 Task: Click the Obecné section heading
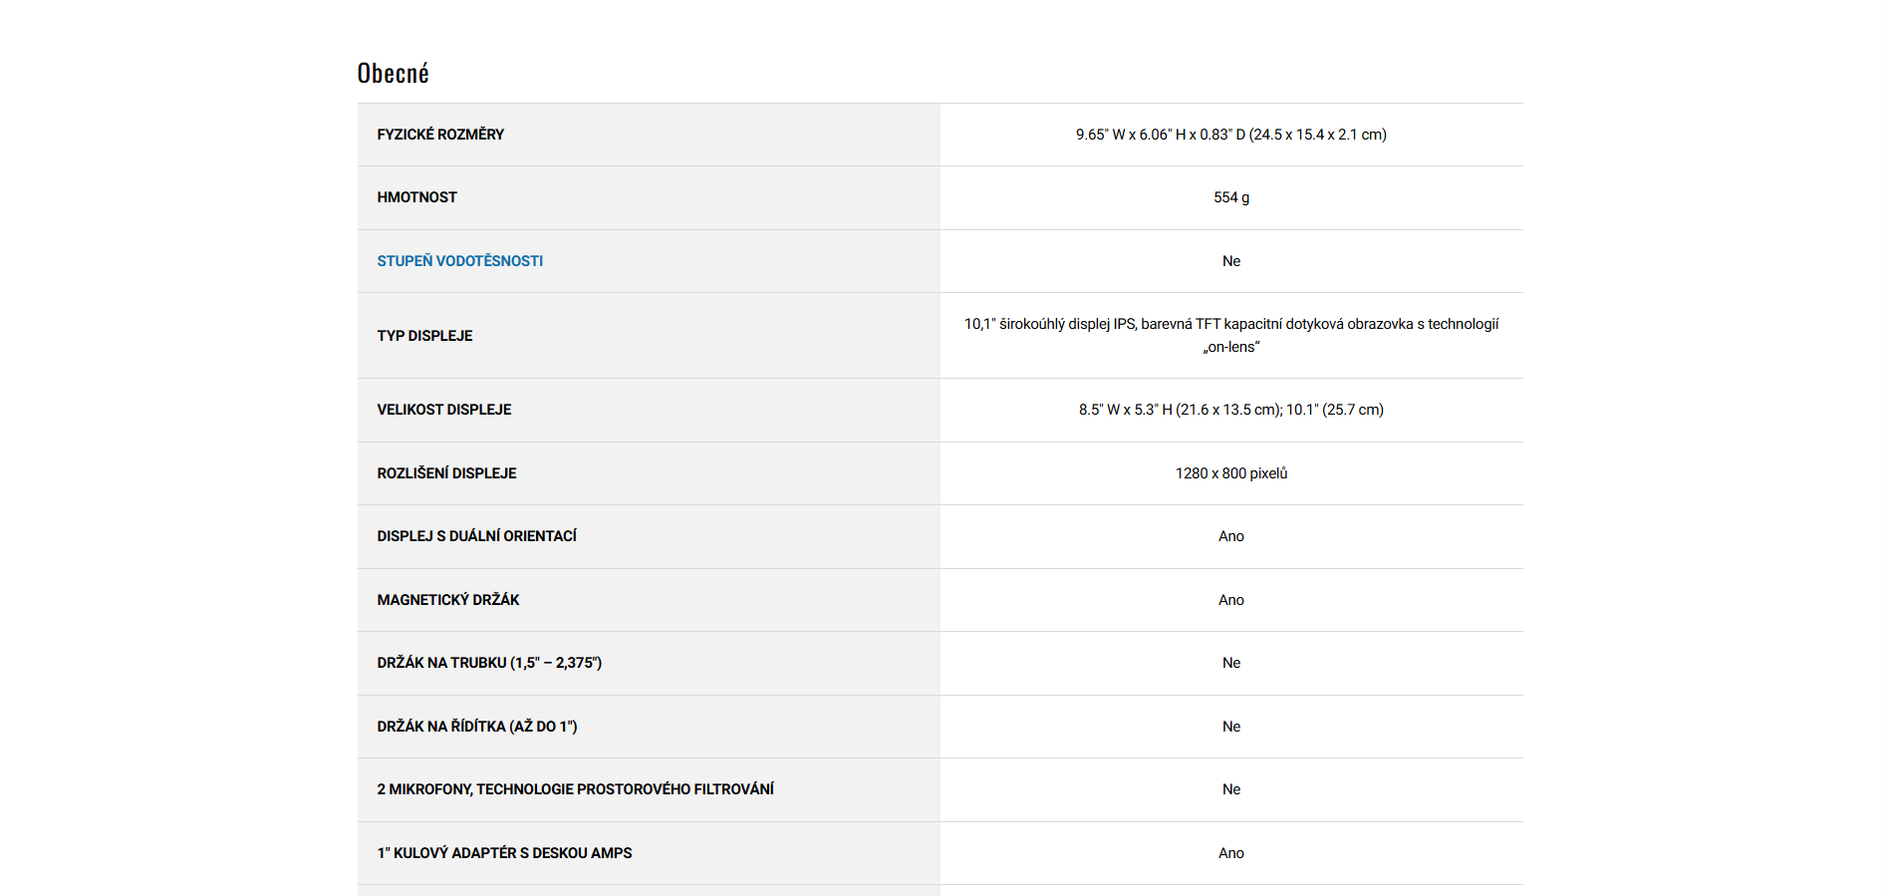[393, 74]
